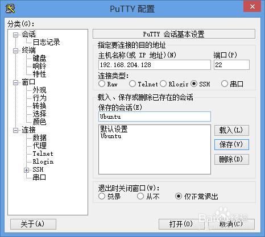Collapse the 终端 tree branch
This screenshot has height=237, width=265.
[15, 51]
